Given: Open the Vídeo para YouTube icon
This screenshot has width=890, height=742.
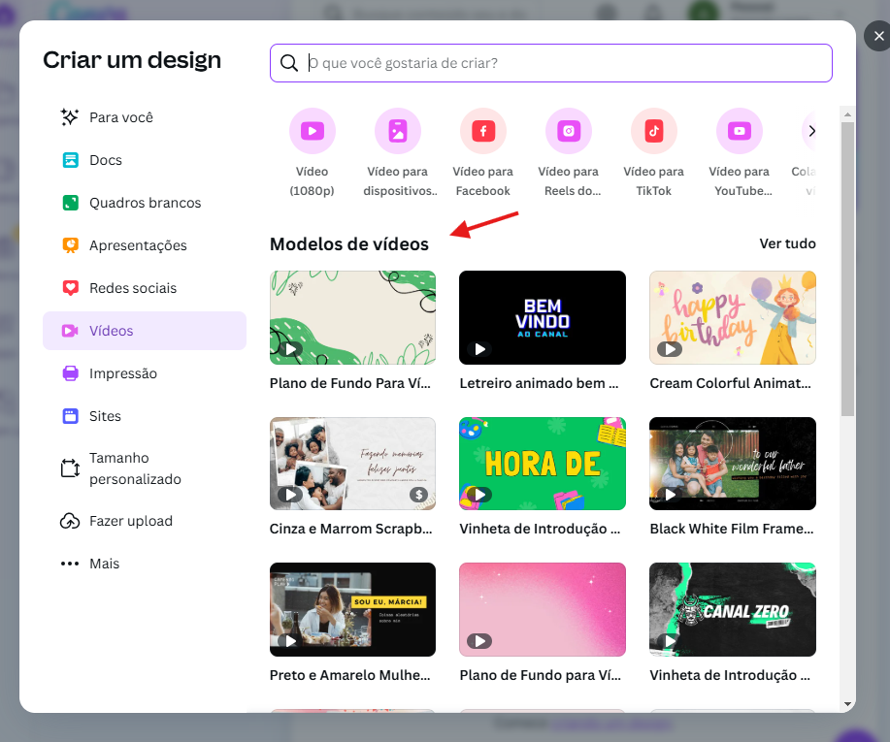Looking at the screenshot, I should coord(740,131).
